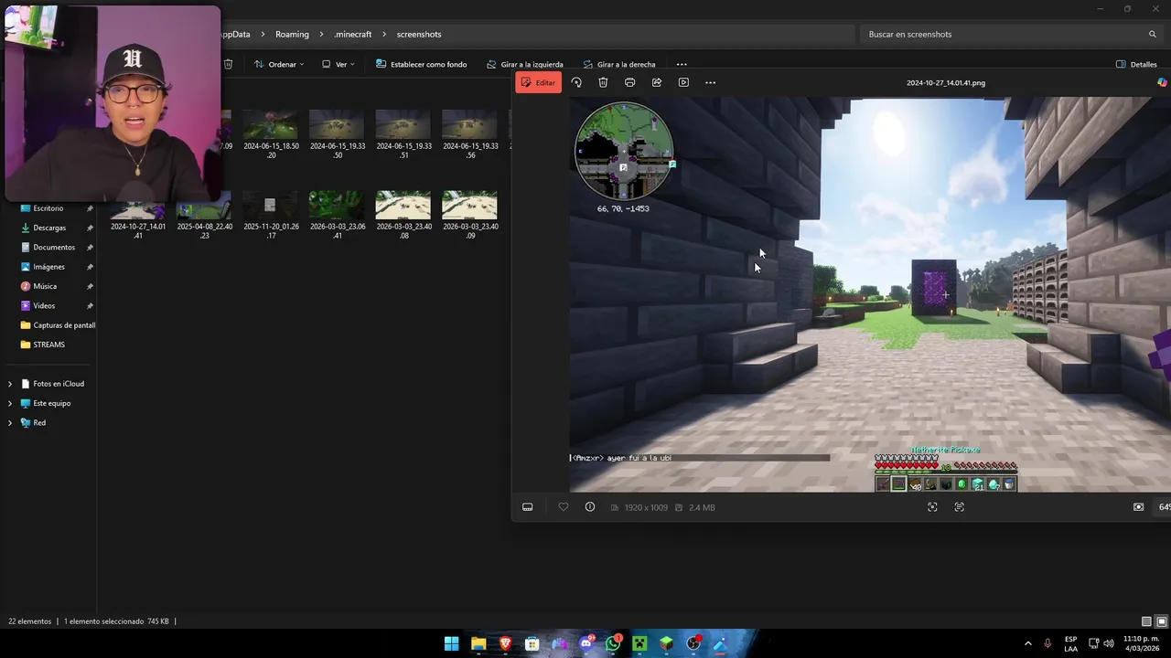Select thumbnail 2024-06-15_19.33.50
Viewport: 1171px width, 658px height.
click(338, 134)
